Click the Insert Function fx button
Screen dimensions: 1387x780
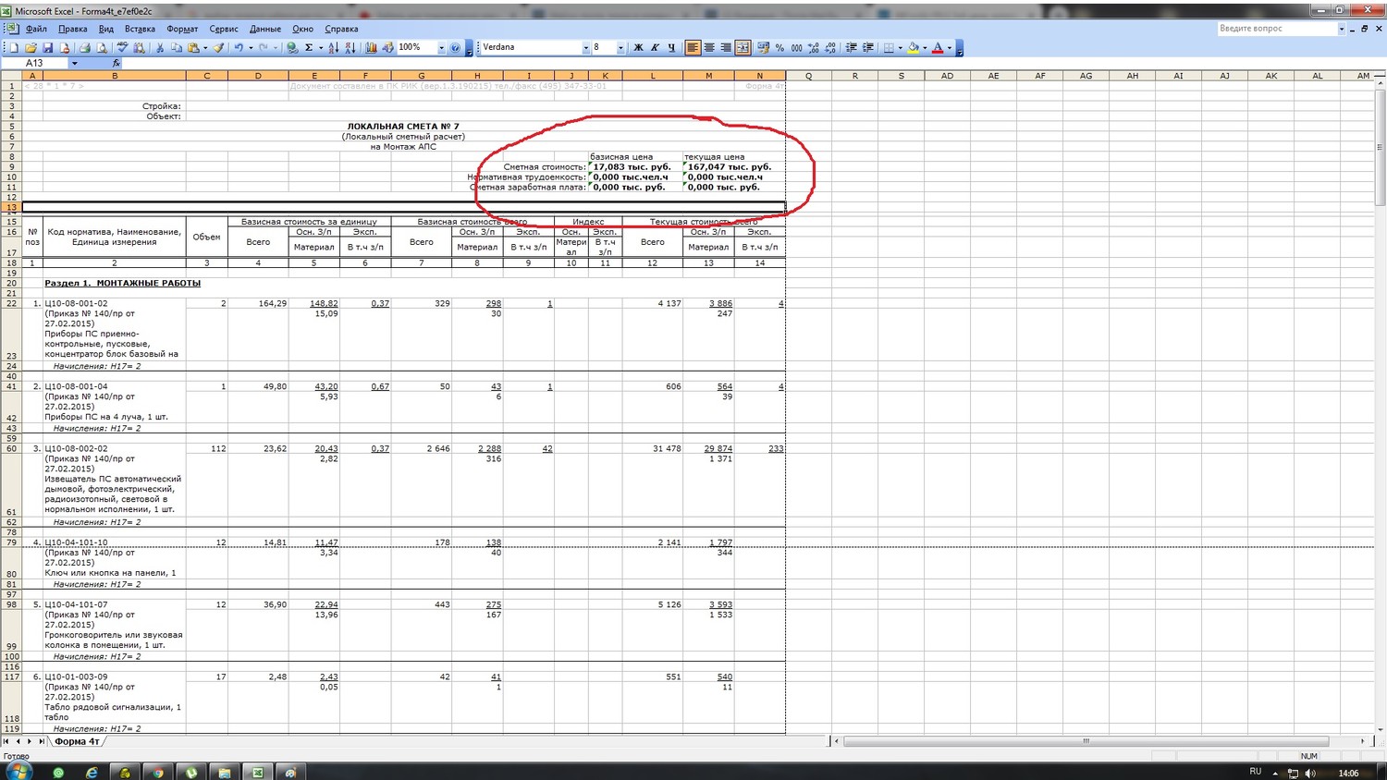(117, 63)
